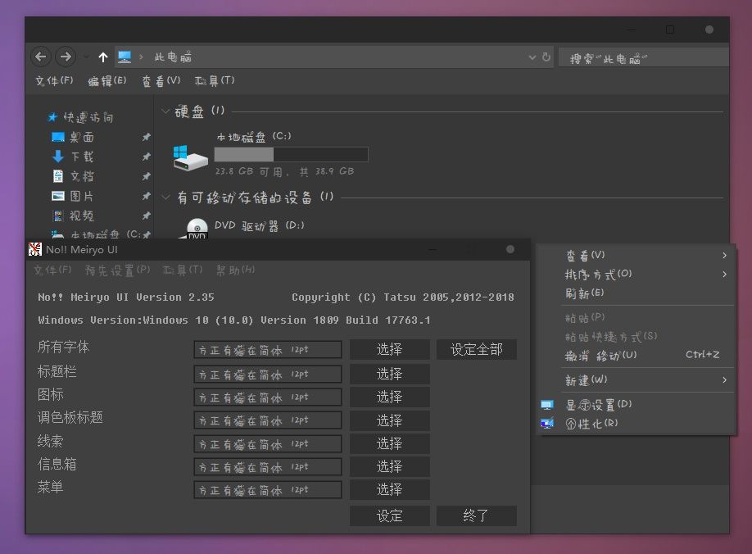Click pin icon beside 视频
Image resolution: width=752 pixels, height=554 pixels.
tap(147, 216)
